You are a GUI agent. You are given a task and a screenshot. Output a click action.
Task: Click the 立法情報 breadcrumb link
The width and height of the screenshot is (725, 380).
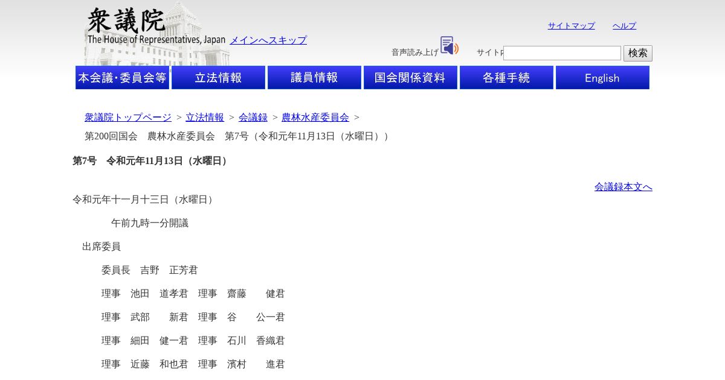click(205, 118)
